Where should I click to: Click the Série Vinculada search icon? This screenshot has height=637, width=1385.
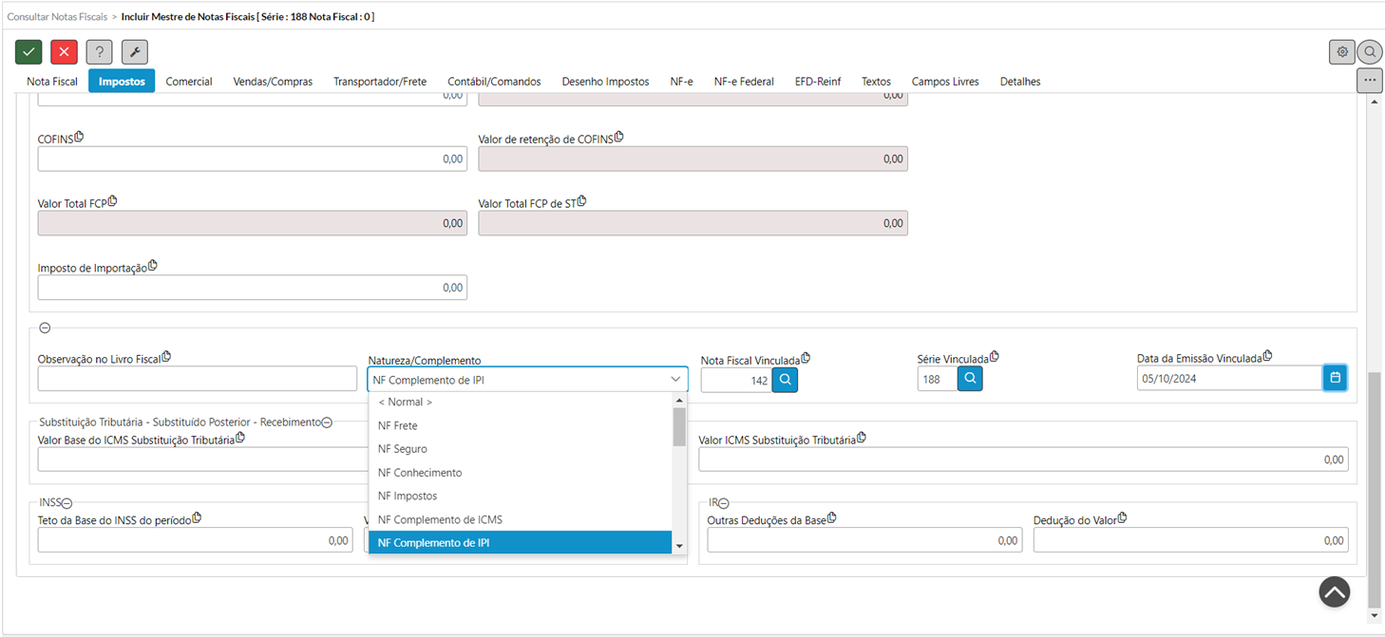click(969, 380)
